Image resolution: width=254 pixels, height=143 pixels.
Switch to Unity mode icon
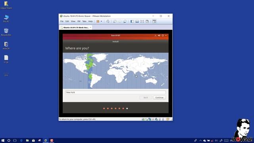147,21
